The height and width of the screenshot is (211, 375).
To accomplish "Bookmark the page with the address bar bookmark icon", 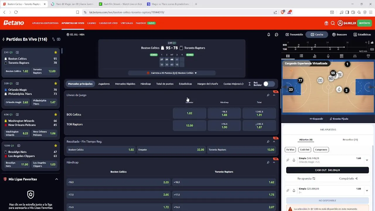I will pyautogui.click(x=77, y=12).
